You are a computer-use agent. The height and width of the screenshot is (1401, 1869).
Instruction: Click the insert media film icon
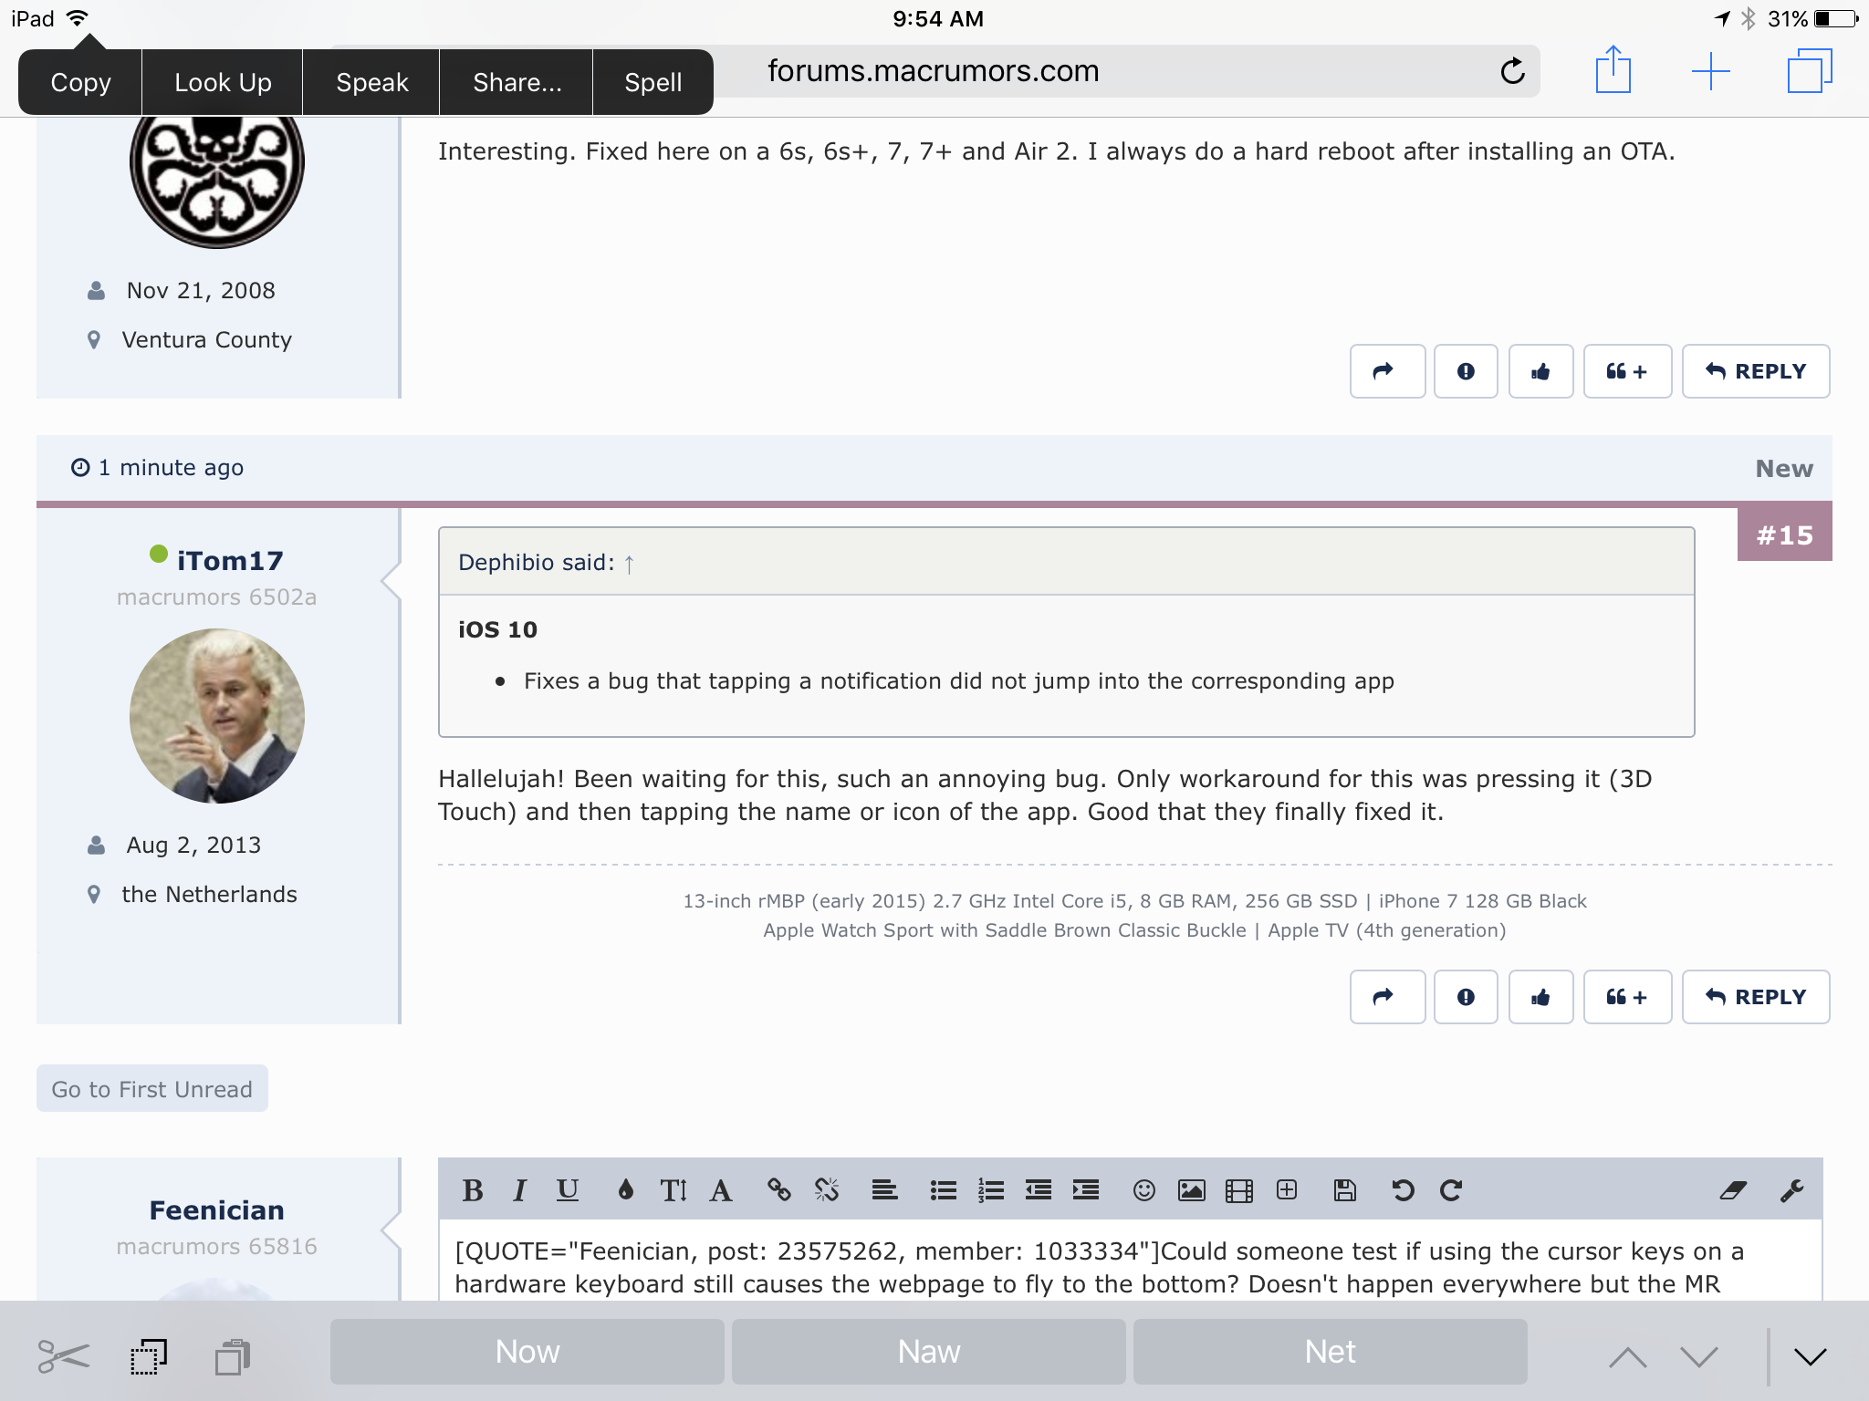coord(1239,1190)
